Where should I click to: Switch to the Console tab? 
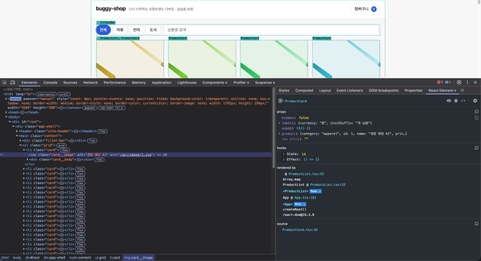[51, 82]
